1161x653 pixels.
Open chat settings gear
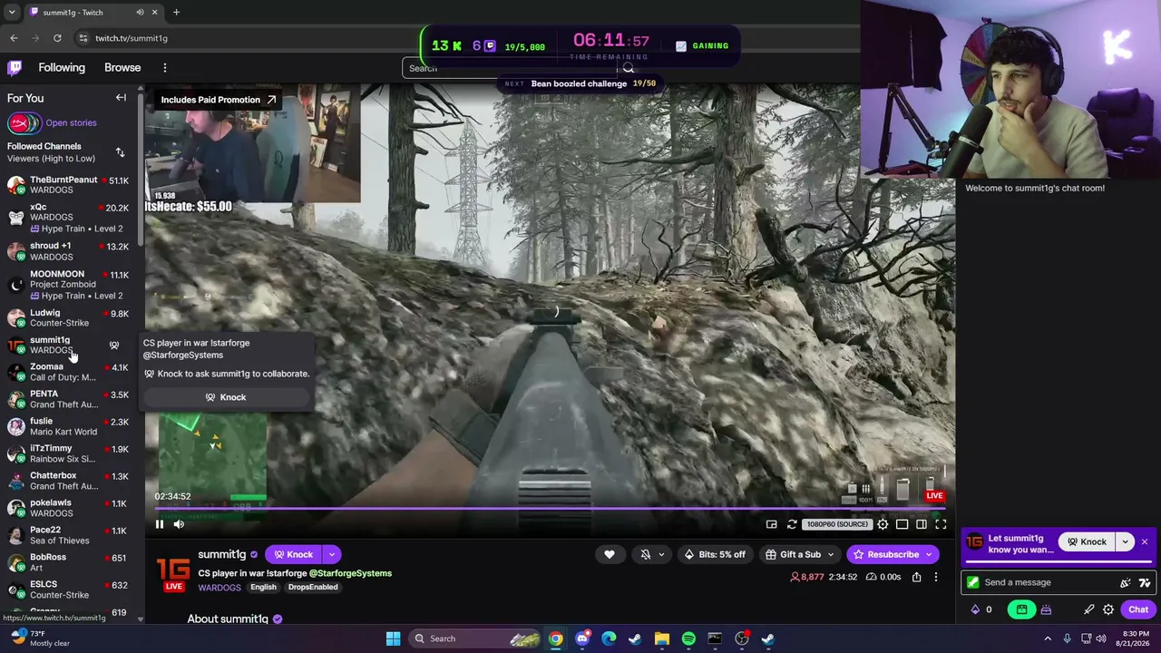(1108, 609)
